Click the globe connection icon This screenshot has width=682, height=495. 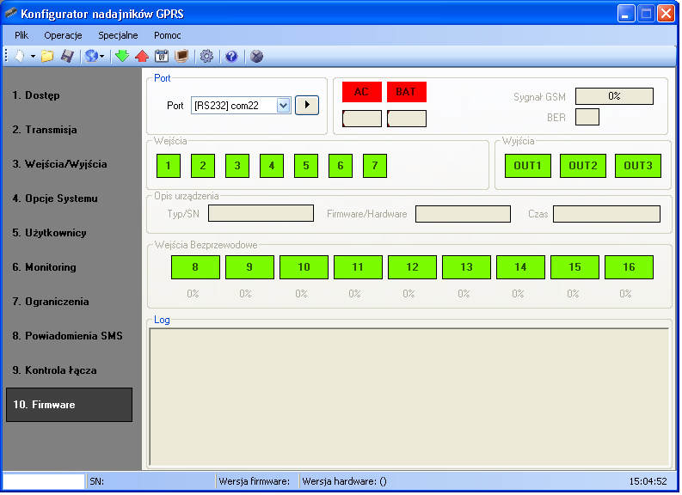click(x=91, y=57)
